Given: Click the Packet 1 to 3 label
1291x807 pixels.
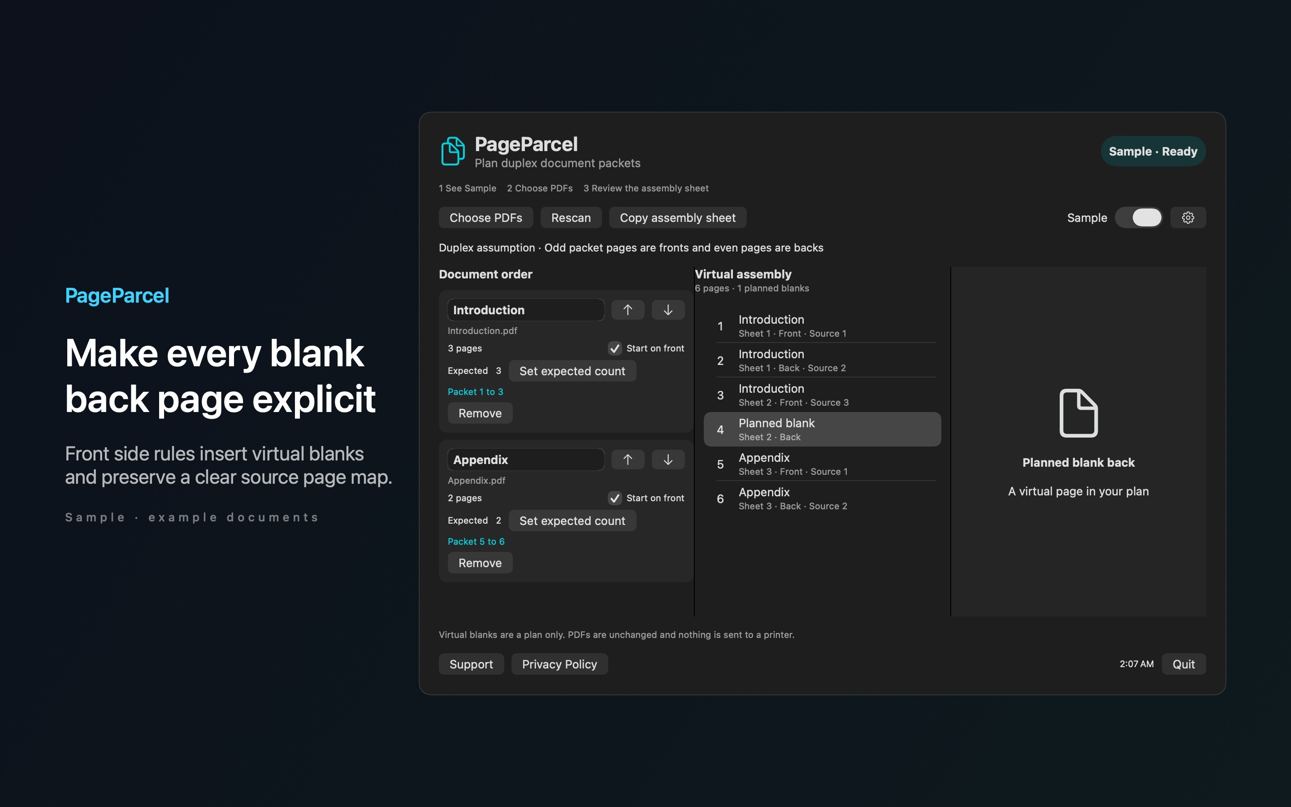Looking at the screenshot, I should point(475,392).
